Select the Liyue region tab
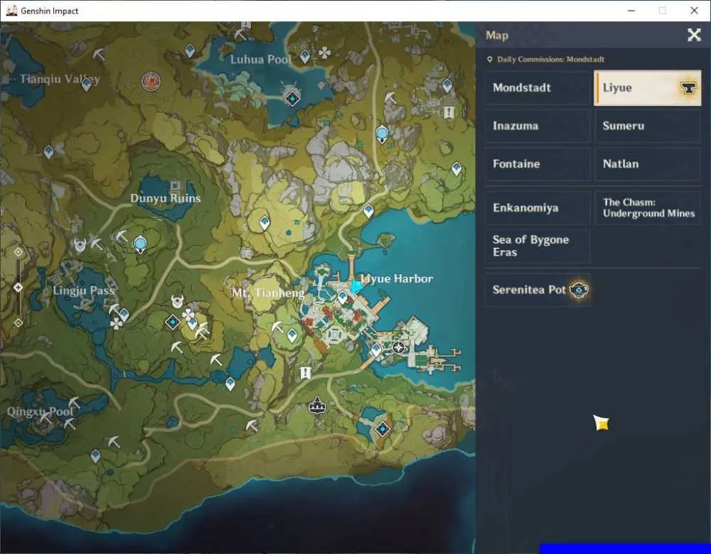The height and width of the screenshot is (554, 711). click(x=648, y=88)
